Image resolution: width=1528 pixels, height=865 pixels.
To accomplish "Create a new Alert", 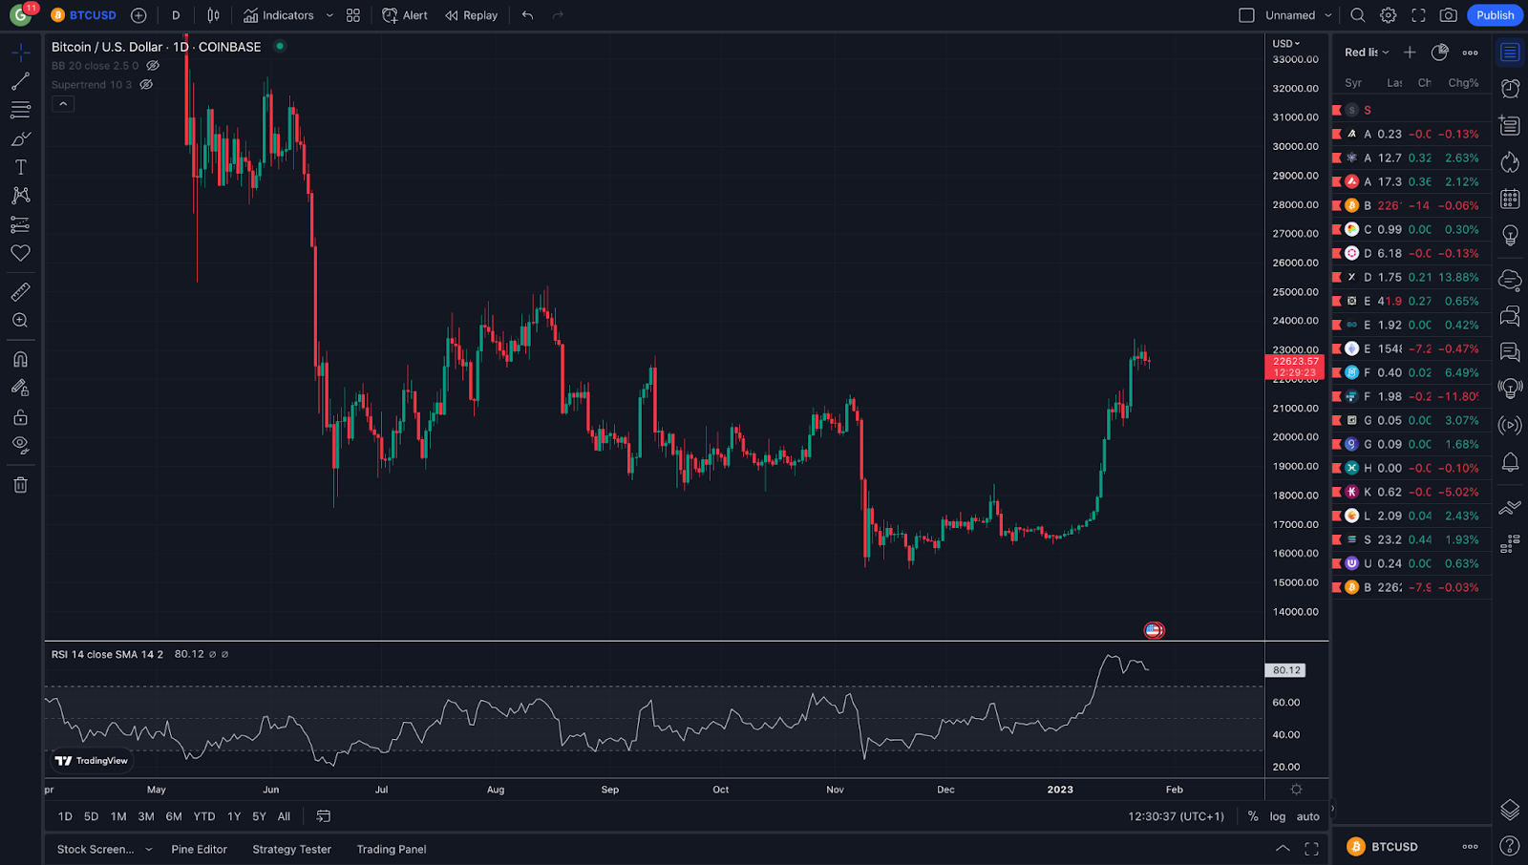I will [405, 15].
